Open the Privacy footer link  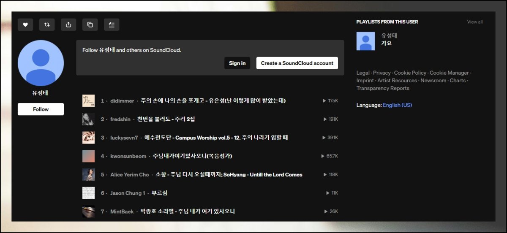coord(382,73)
